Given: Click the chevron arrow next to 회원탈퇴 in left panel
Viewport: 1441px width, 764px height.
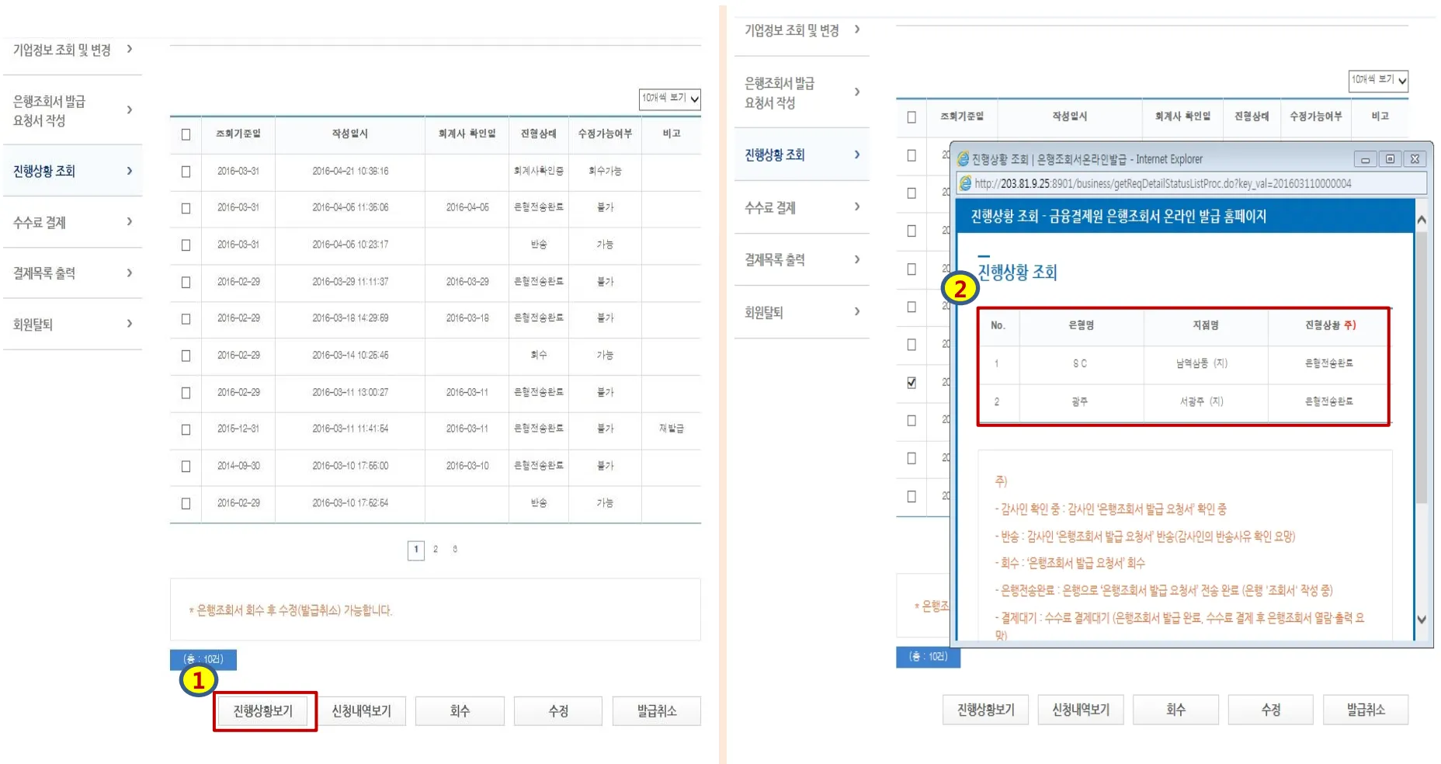Looking at the screenshot, I should click(x=130, y=324).
